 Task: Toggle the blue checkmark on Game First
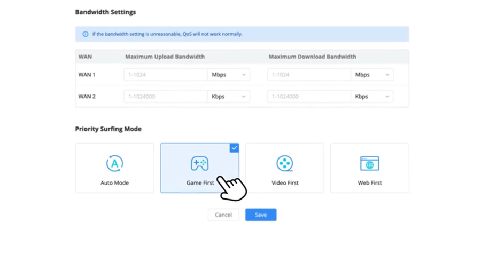(234, 148)
